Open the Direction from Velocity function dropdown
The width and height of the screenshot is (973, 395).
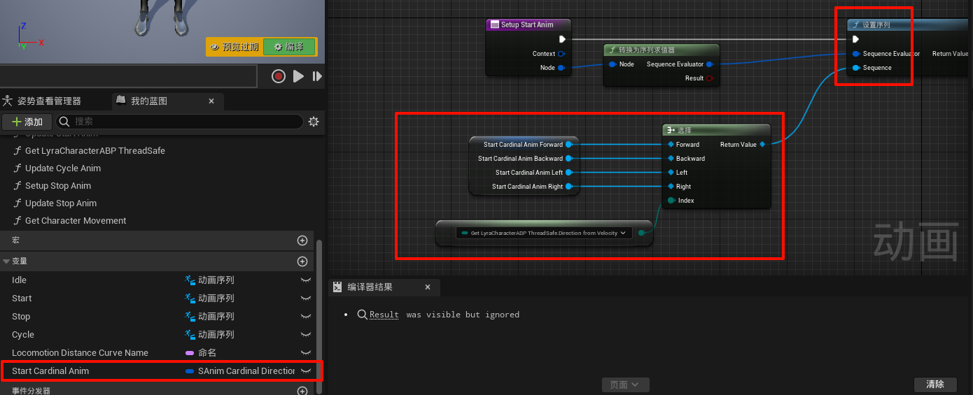tap(544, 233)
